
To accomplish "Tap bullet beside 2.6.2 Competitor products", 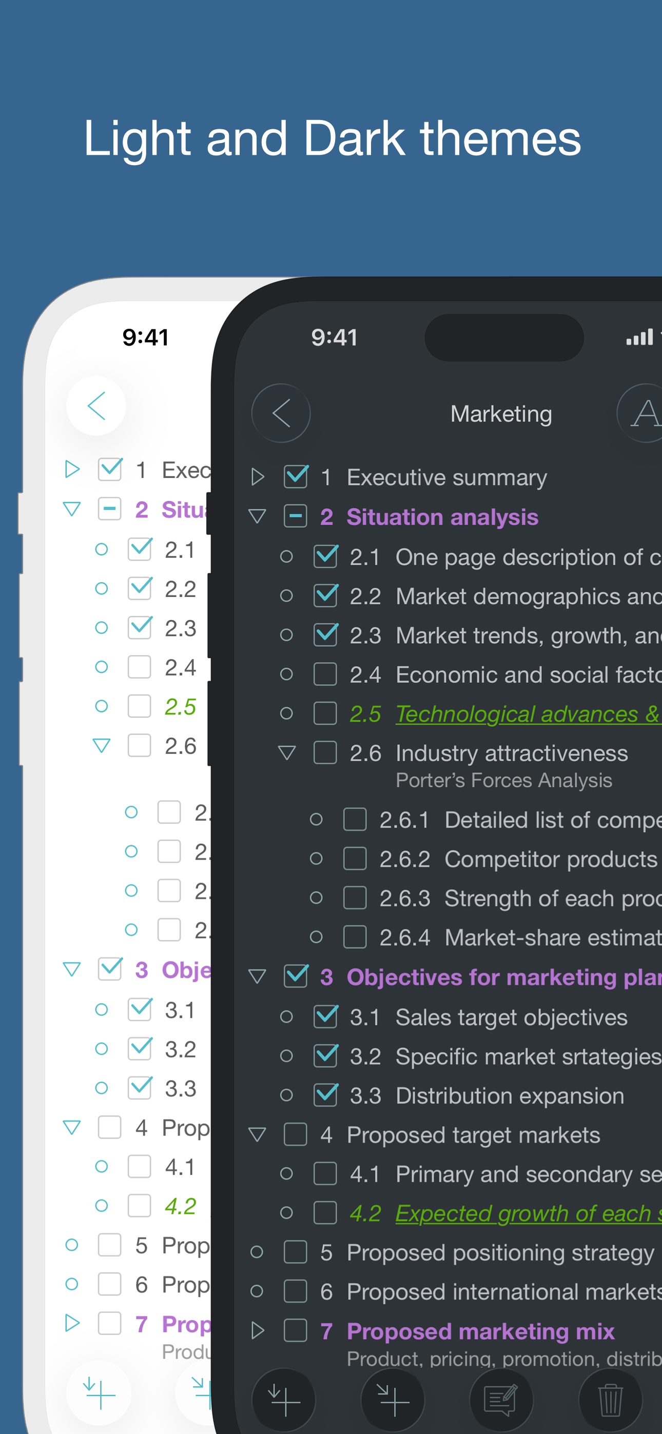I will (x=316, y=859).
